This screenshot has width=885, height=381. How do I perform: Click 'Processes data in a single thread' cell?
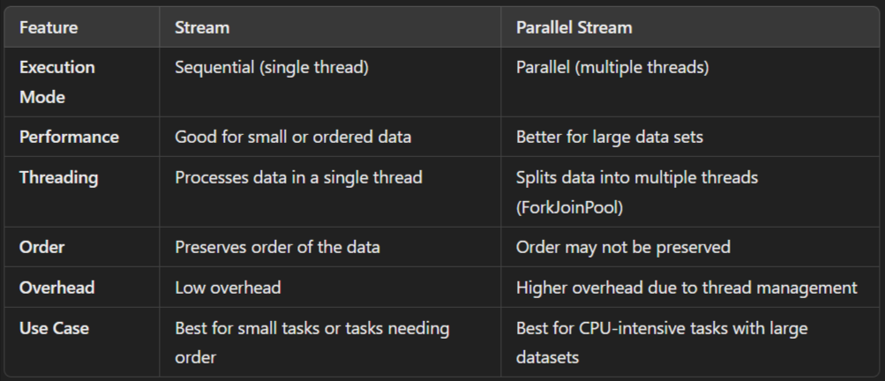(x=298, y=177)
